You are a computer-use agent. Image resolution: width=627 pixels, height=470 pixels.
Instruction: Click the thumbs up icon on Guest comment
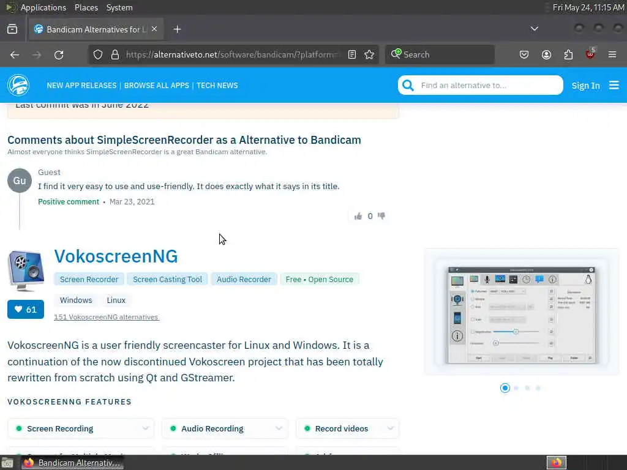coord(358,216)
